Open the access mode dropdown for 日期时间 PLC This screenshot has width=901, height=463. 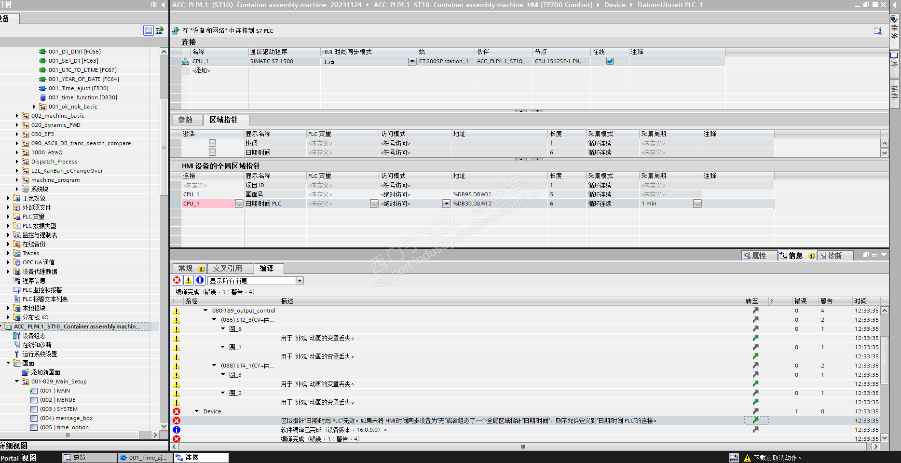[447, 204]
